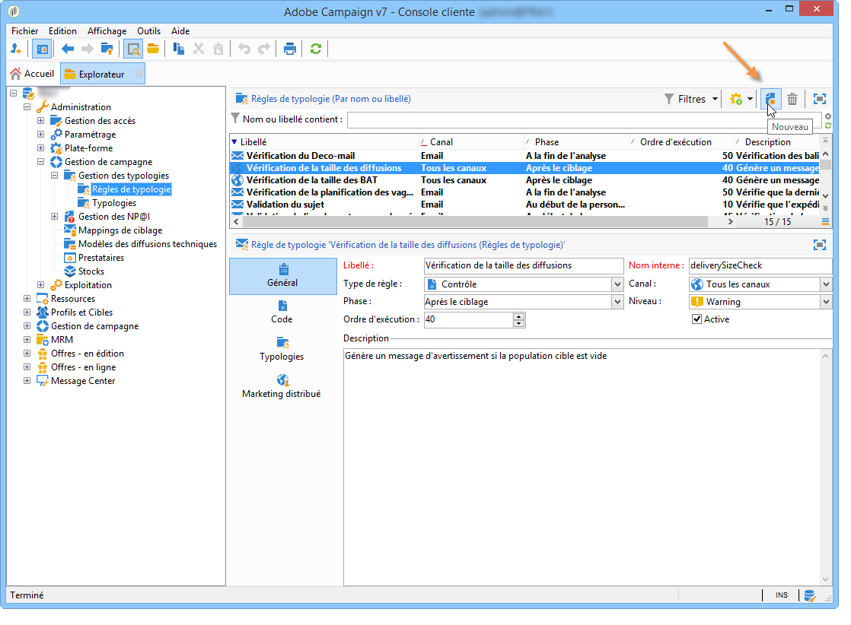
Task: Expand the Message Center node
Action: [27, 380]
